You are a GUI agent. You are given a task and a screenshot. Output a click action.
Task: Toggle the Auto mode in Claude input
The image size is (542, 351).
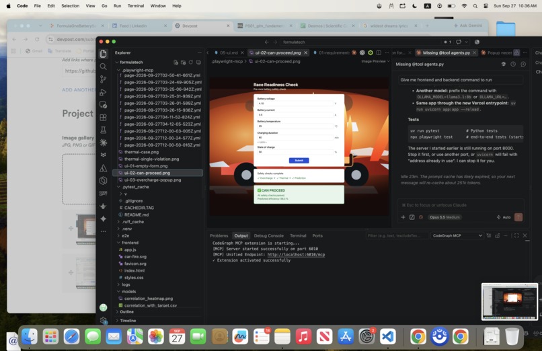504,217
